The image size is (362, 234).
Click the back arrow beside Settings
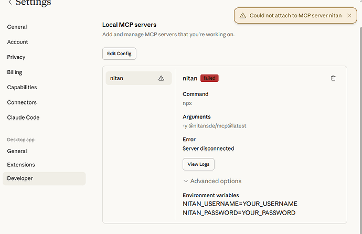point(9,3)
